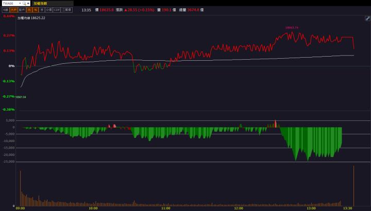Open the TWA00 symbol dropdown arrow
371x211 pixels.
click(19, 3)
